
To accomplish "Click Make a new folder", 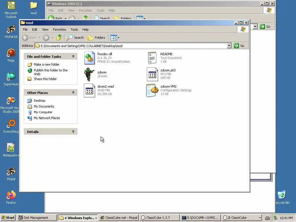I will coord(47,64).
